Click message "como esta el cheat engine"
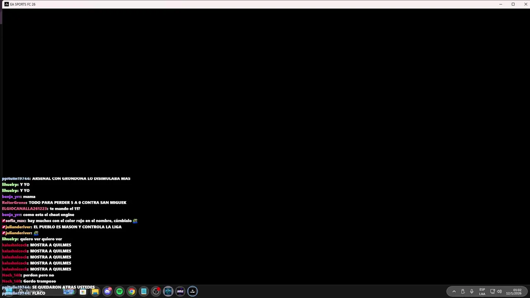 [x=48, y=215]
